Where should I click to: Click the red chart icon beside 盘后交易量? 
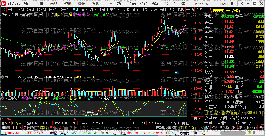262,123
